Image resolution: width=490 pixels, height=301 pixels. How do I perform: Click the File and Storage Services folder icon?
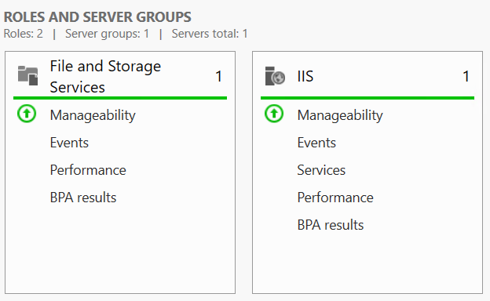coord(27,76)
